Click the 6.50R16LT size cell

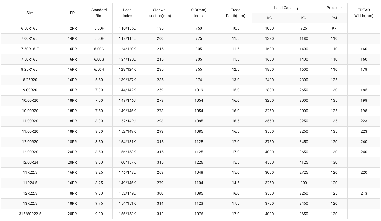pos(30,28)
